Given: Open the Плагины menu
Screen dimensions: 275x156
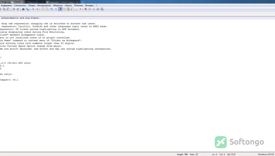Looking at the screenshot, I should (x=78, y=5).
